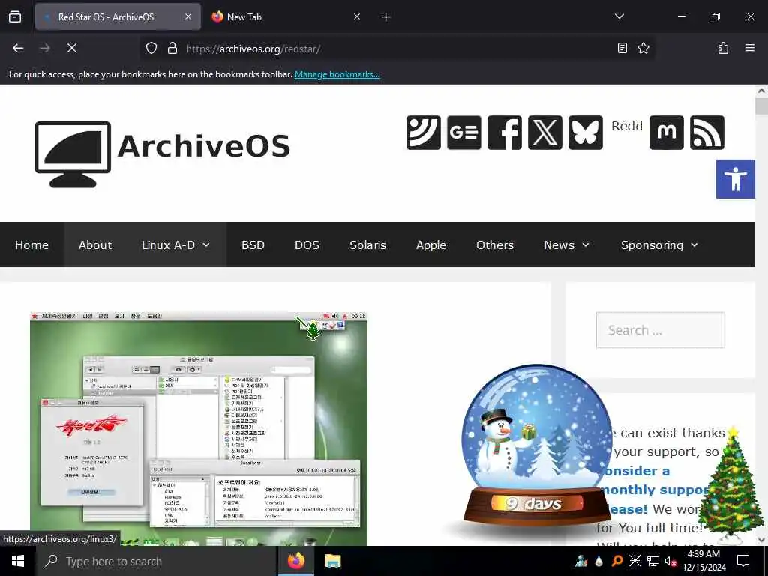Click the orange magnifier tray icon
768x576 pixels.
tap(617, 561)
